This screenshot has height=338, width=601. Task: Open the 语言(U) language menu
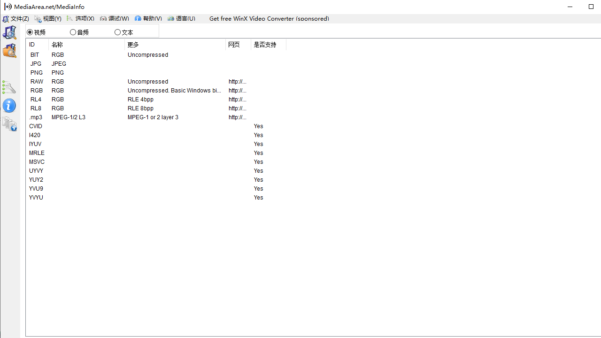(x=181, y=19)
